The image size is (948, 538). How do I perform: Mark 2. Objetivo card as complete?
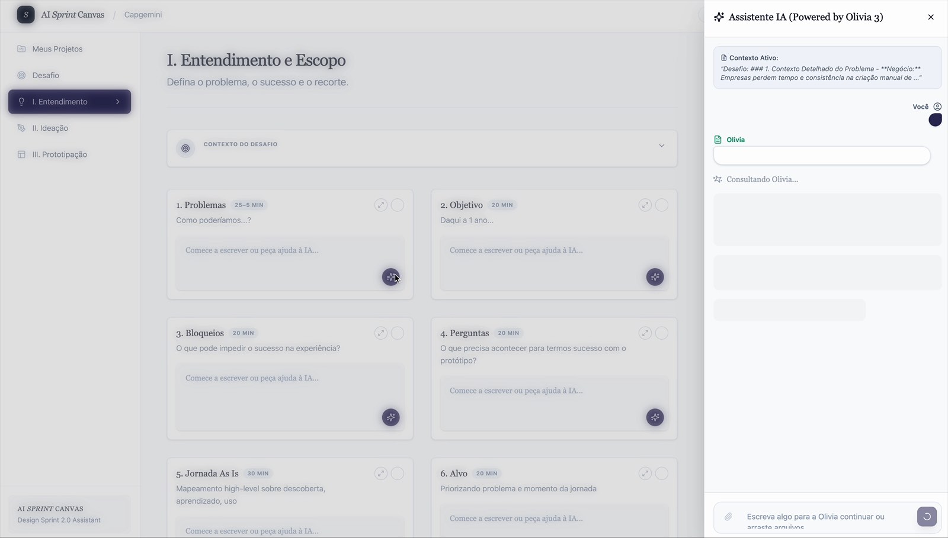662,205
